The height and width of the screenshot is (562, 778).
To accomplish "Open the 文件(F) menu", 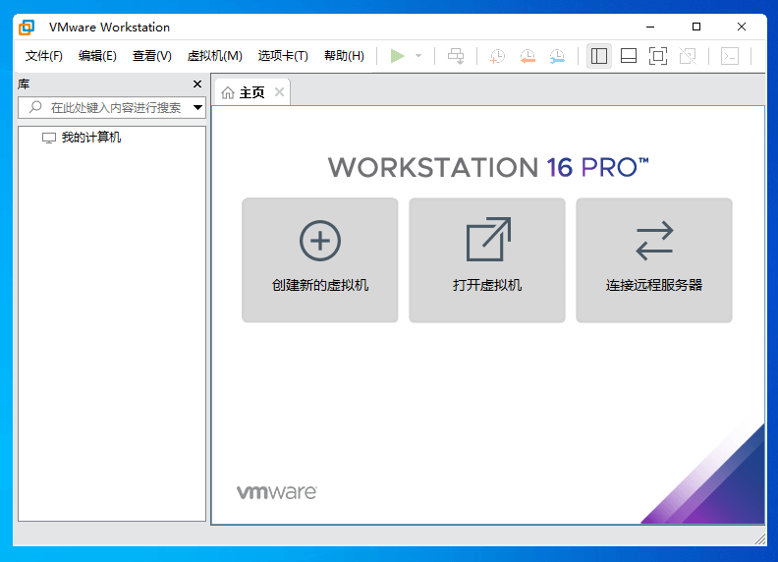I will tap(44, 56).
